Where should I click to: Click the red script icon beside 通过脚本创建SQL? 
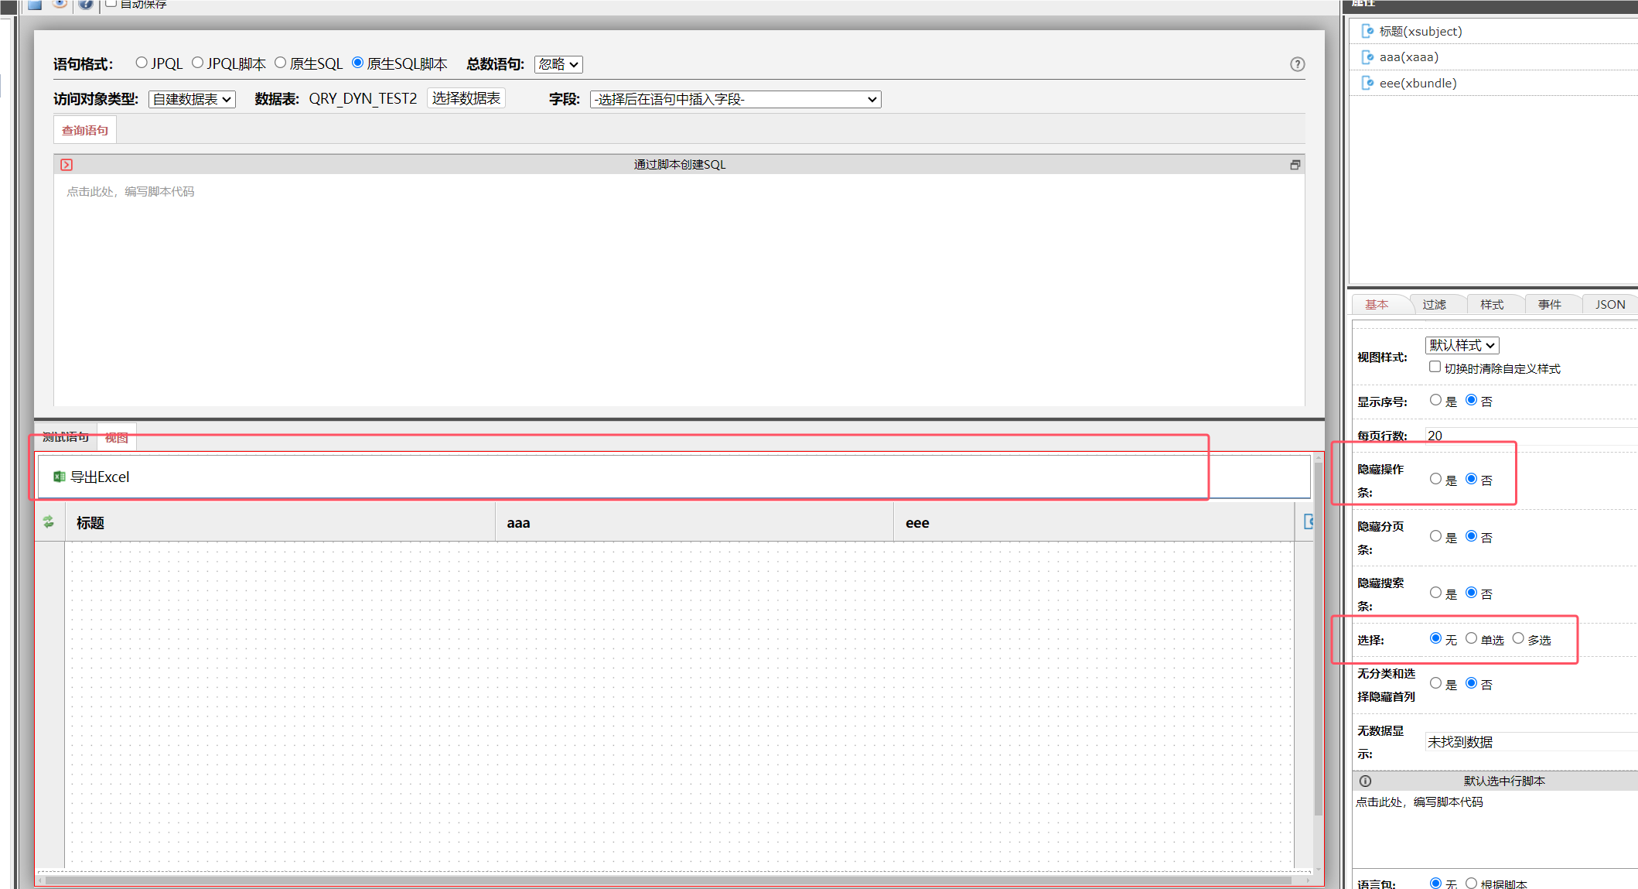click(x=67, y=165)
